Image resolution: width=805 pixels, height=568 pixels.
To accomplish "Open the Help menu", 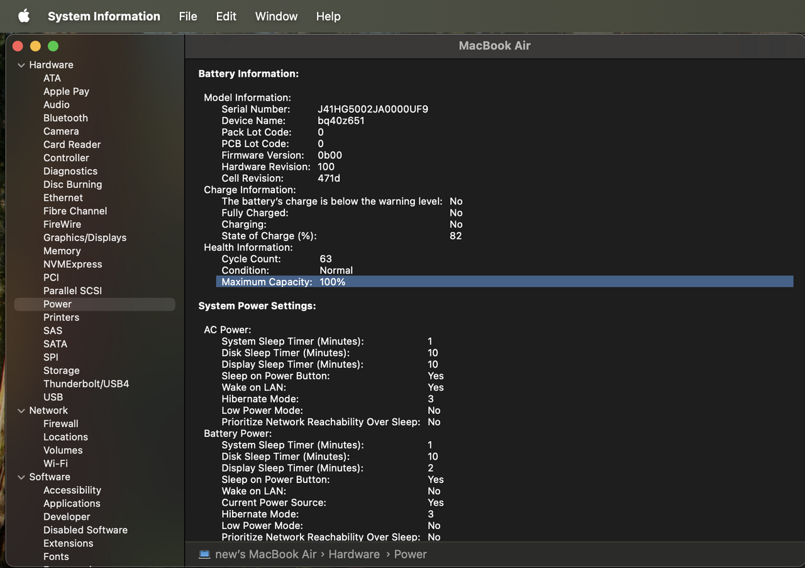I will click(328, 16).
